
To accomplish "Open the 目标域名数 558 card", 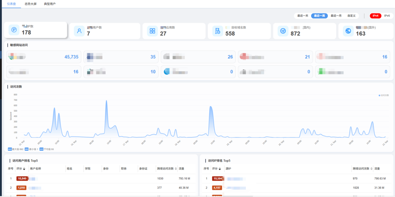I will click(x=239, y=31).
